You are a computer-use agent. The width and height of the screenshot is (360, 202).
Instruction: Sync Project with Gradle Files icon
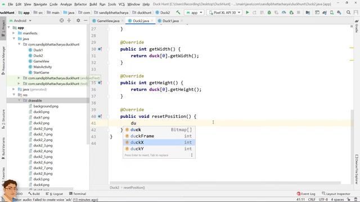click(325, 12)
